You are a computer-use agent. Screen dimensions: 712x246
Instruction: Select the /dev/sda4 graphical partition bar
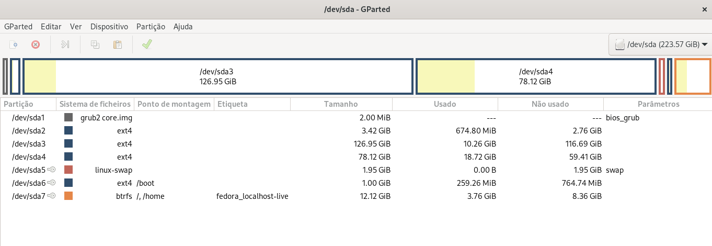point(536,76)
